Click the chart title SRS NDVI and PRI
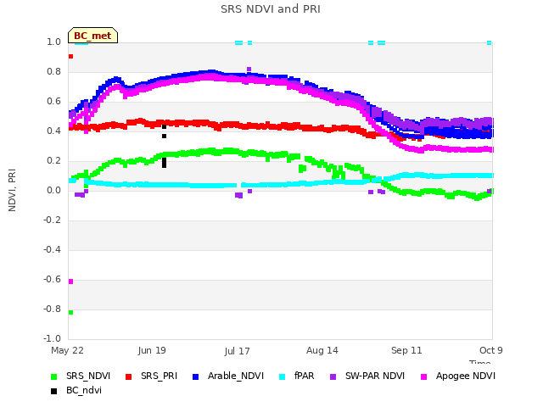 pyautogui.click(x=271, y=8)
